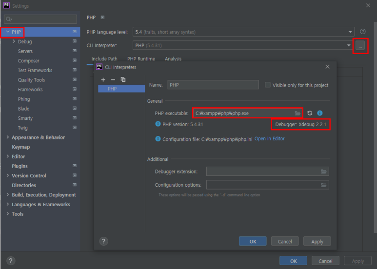Click project icon beside Composer item
Screen dimensions: 377x269
click(x=75, y=60)
